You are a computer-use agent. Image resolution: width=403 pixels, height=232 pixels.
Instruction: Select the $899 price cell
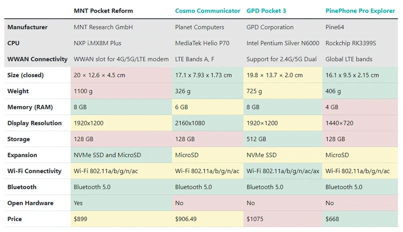tap(81, 219)
